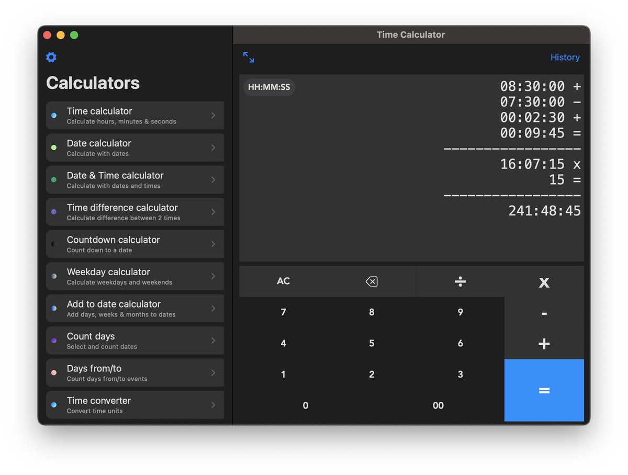
Task: Open settings with the gear icon
Action: click(51, 58)
